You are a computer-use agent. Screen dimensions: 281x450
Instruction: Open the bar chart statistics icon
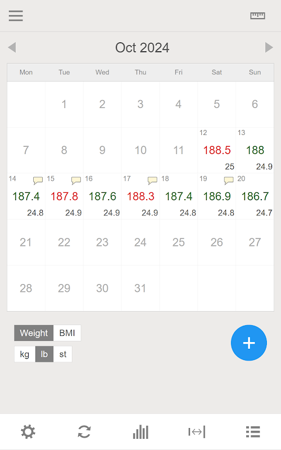pyautogui.click(x=140, y=432)
